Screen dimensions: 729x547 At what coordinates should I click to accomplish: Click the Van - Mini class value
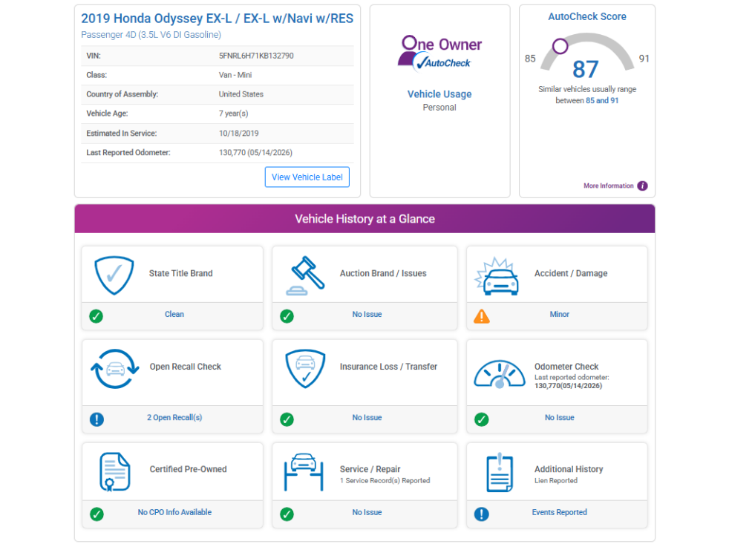[x=235, y=75]
